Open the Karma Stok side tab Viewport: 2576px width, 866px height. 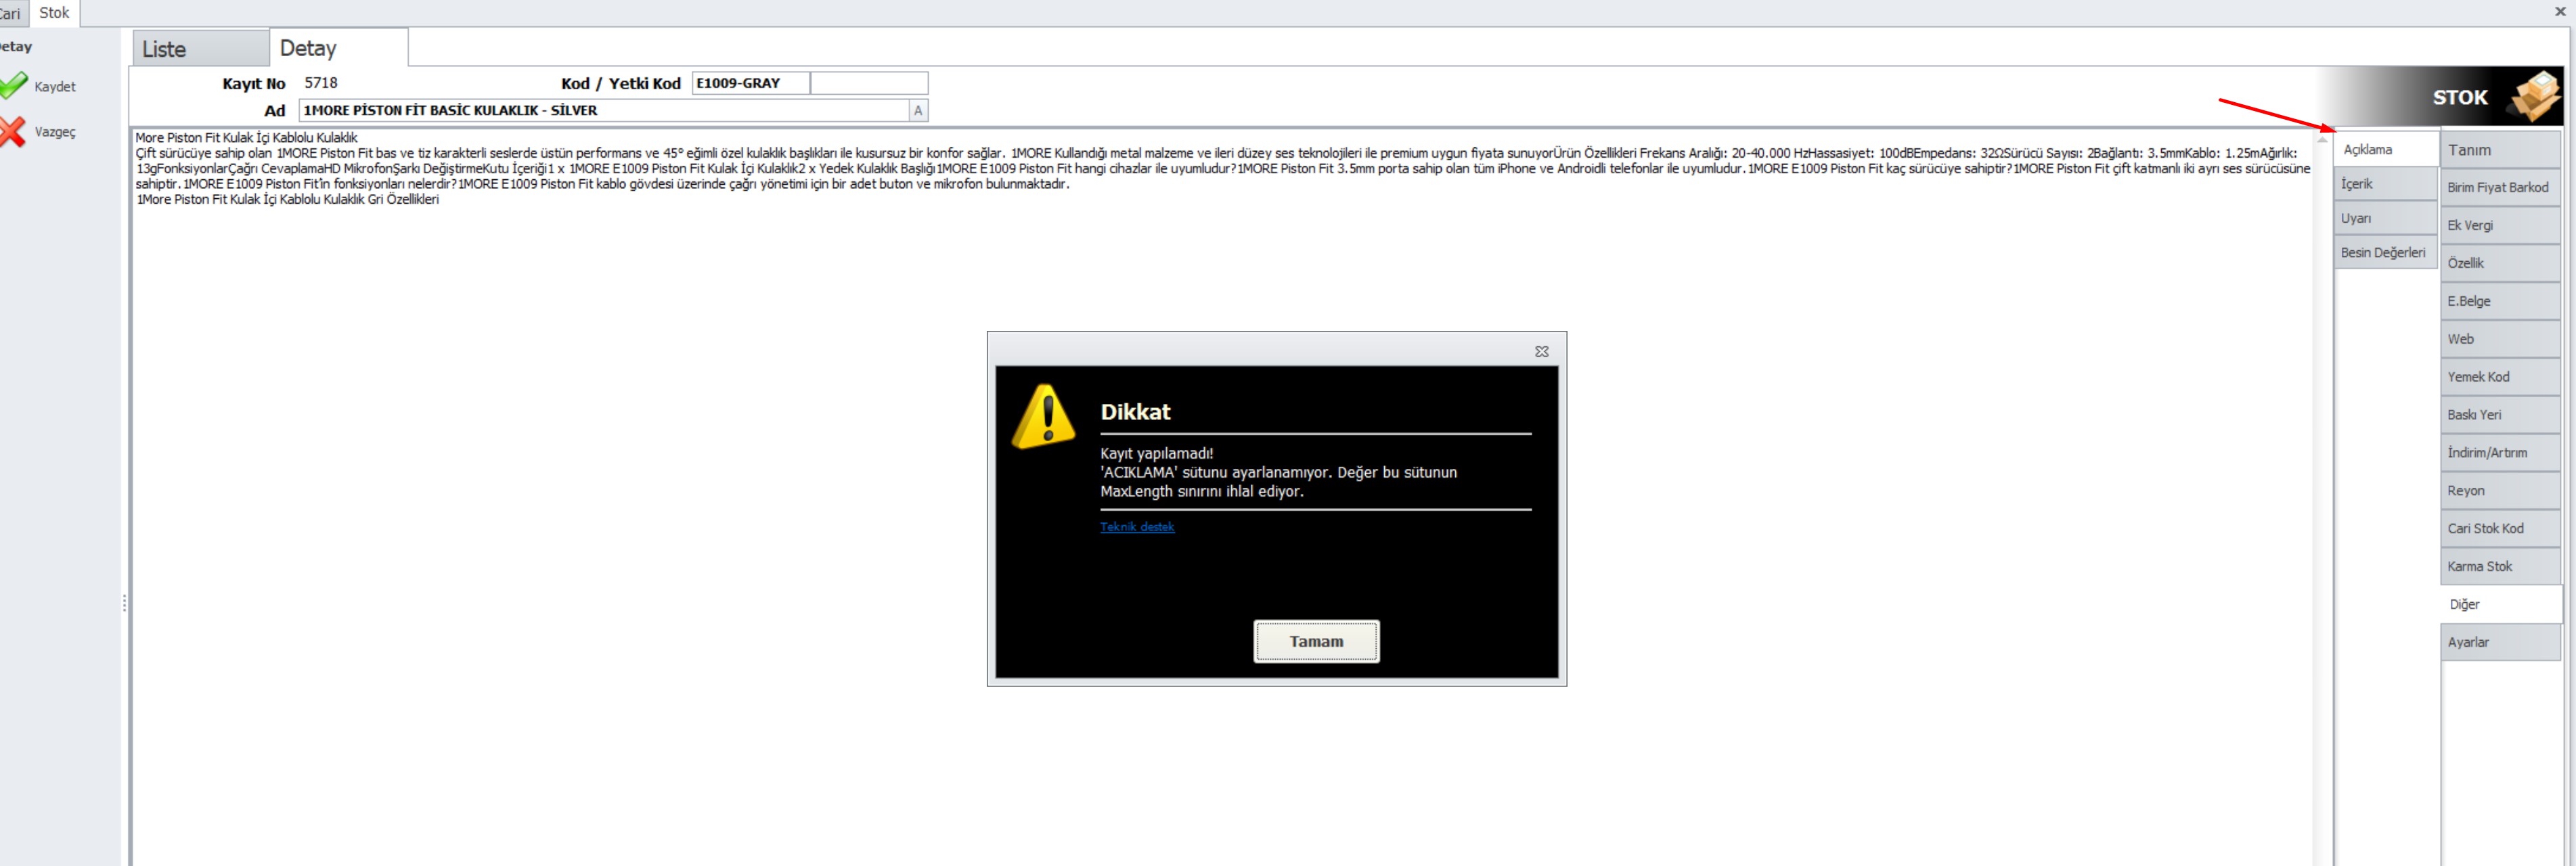[x=2500, y=566]
